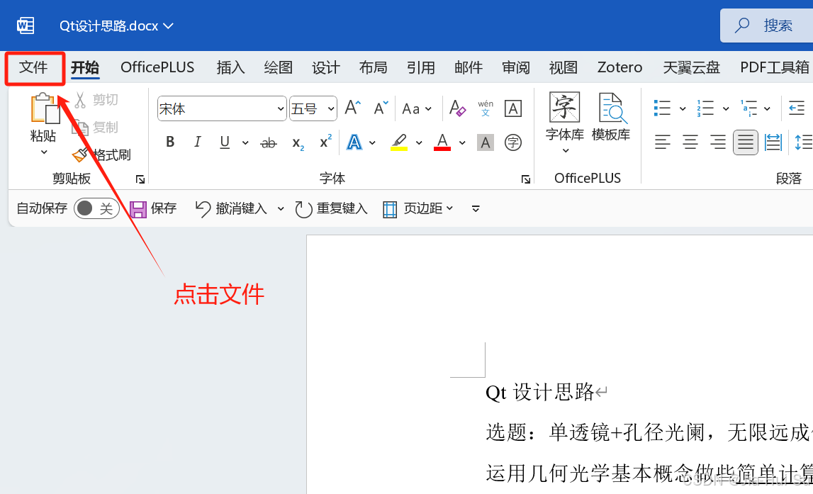
Task: Toggle bold formatting
Action: click(170, 142)
